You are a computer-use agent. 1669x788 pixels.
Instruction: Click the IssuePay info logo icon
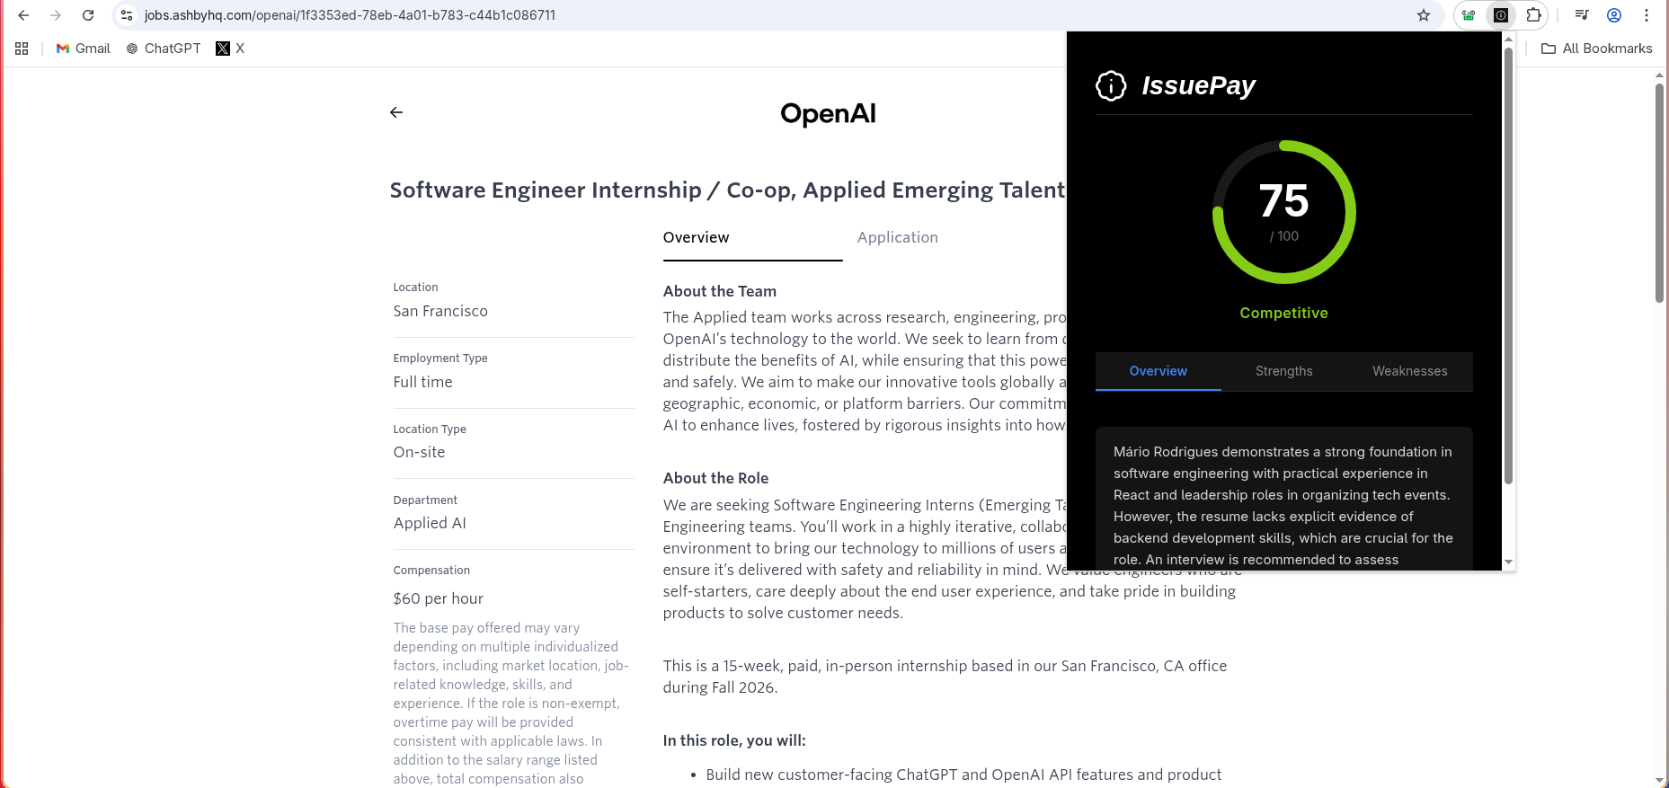pyautogui.click(x=1111, y=85)
